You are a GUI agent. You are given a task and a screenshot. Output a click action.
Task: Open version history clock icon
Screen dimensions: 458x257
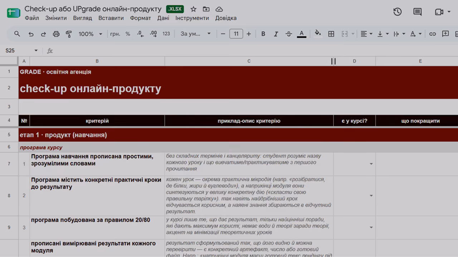(397, 12)
